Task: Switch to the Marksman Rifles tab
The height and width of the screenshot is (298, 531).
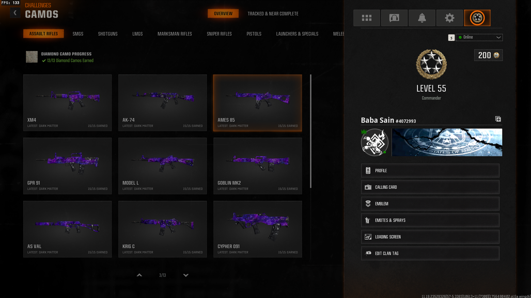Action: [175, 34]
